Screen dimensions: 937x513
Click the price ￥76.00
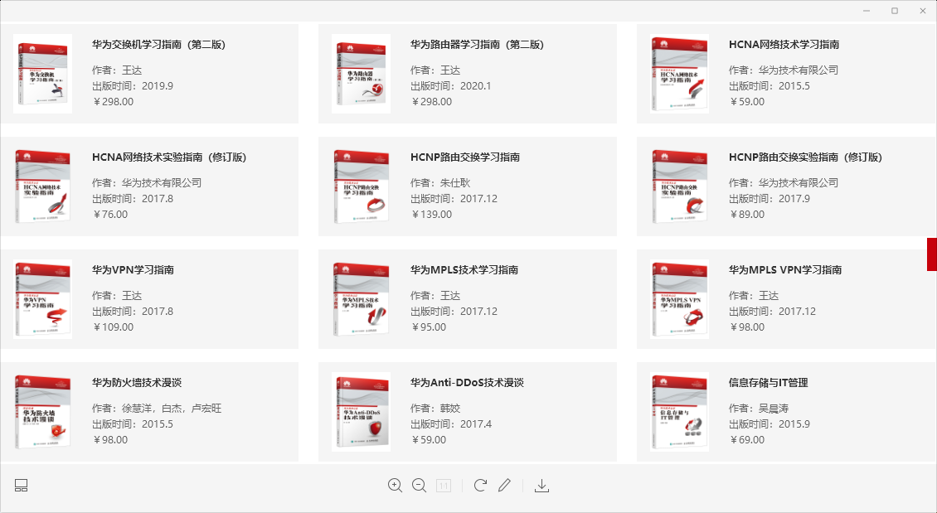[110, 215]
